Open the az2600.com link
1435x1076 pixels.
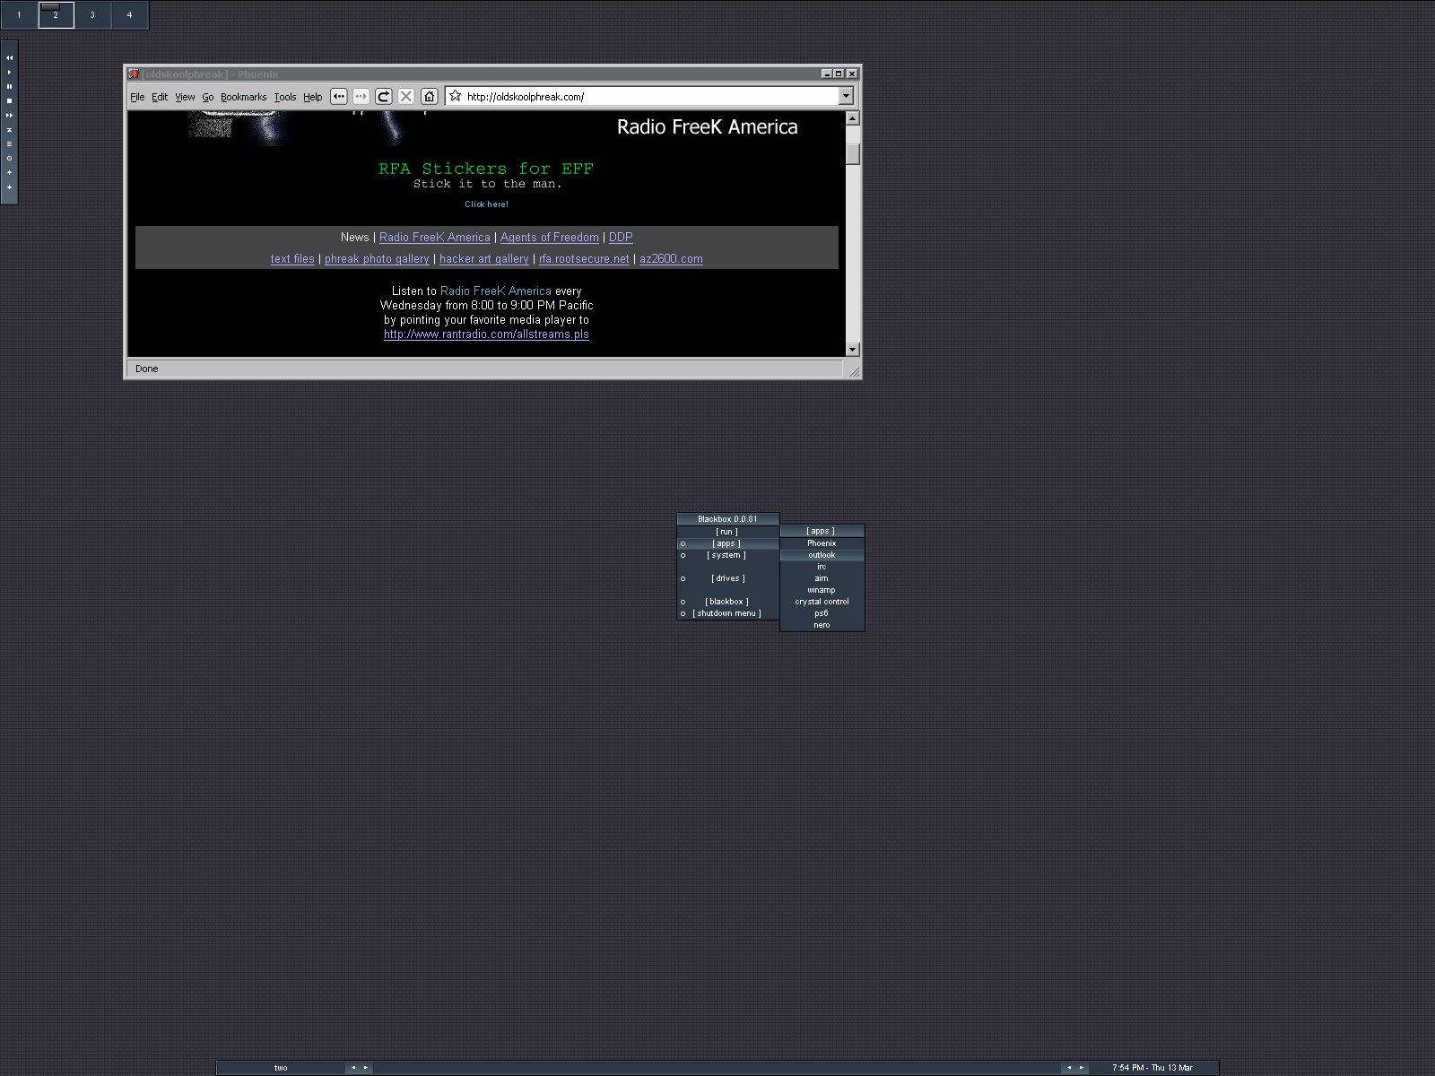pos(671,258)
